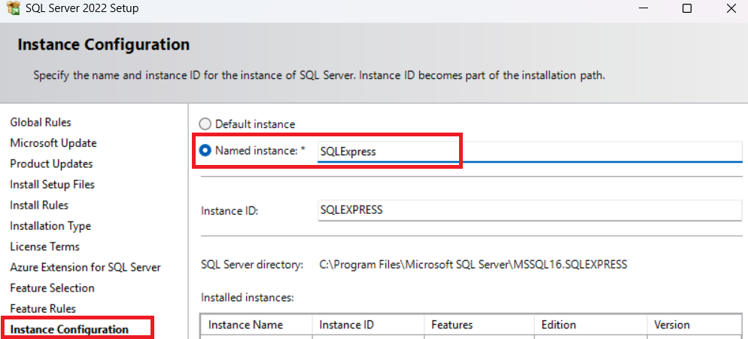Click the SQL Server directory path text
The height and width of the screenshot is (339, 748).
[473, 264]
